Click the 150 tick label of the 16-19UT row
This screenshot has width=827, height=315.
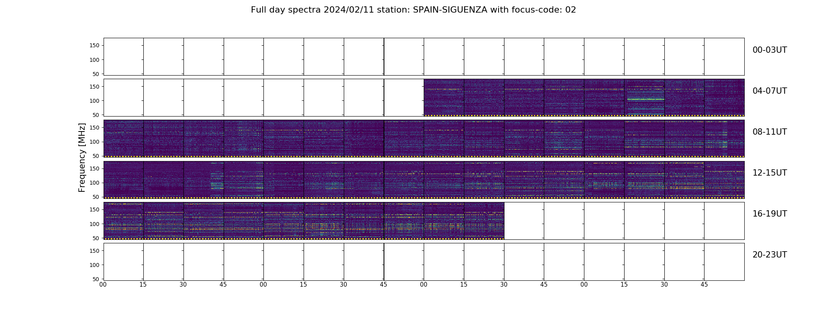(x=95, y=209)
